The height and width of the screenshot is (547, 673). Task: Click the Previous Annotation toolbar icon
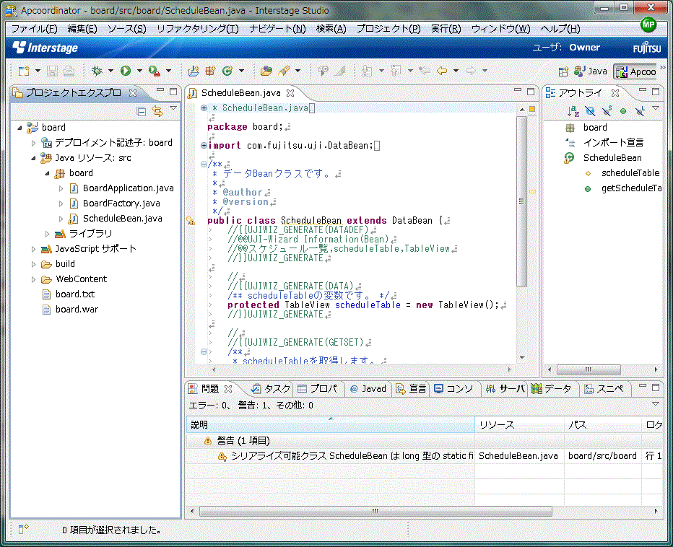tap(396, 71)
